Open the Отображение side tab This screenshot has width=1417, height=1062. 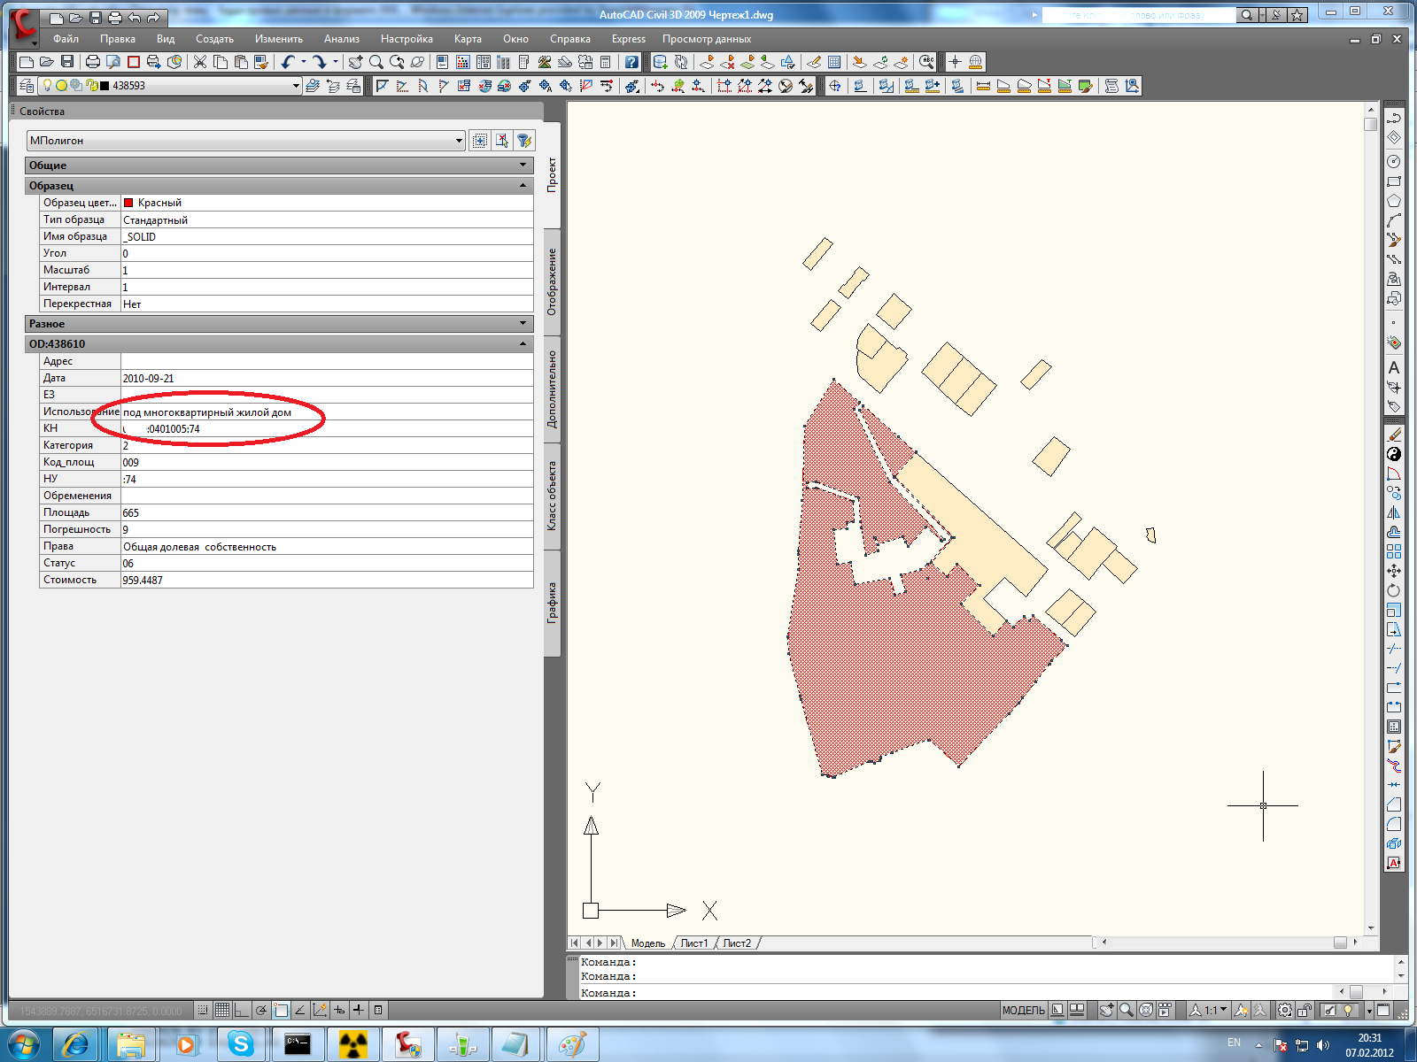(552, 281)
